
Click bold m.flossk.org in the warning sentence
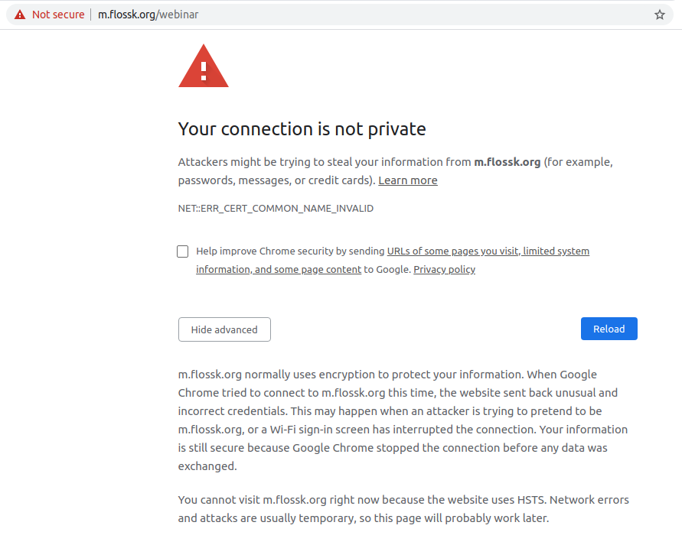(x=507, y=162)
